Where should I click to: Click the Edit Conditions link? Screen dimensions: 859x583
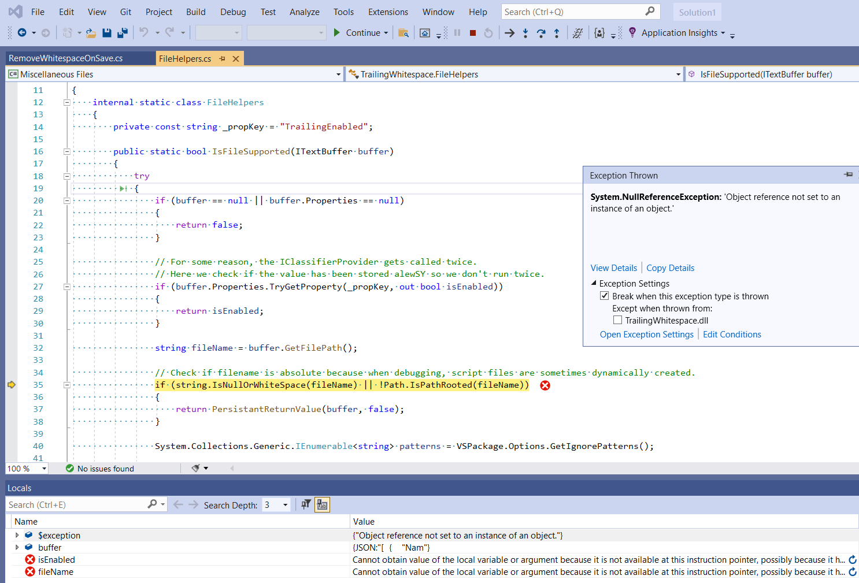pos(732,335)
